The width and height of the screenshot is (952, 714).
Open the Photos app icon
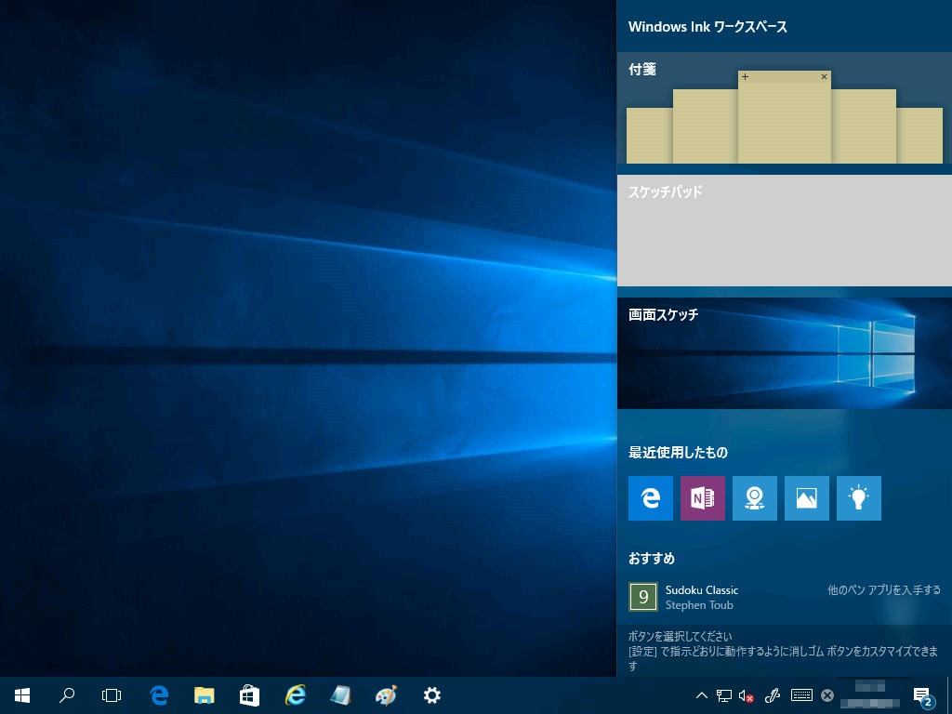pyautogui.click(x=806, y=498)
